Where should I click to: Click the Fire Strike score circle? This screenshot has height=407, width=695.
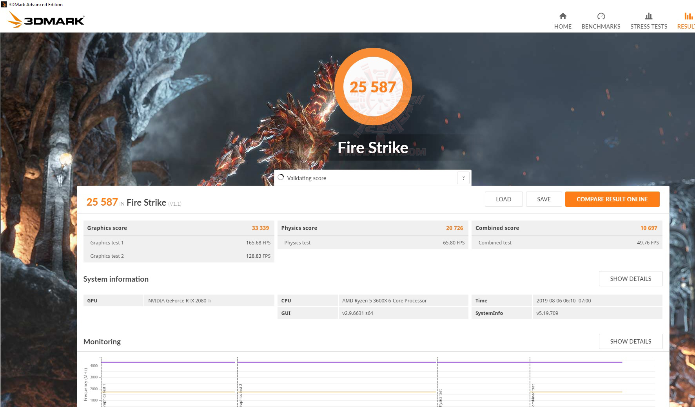click(373, 87)
